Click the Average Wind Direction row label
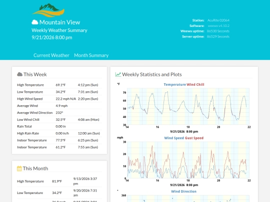270x202 pixels. point(35,113)
